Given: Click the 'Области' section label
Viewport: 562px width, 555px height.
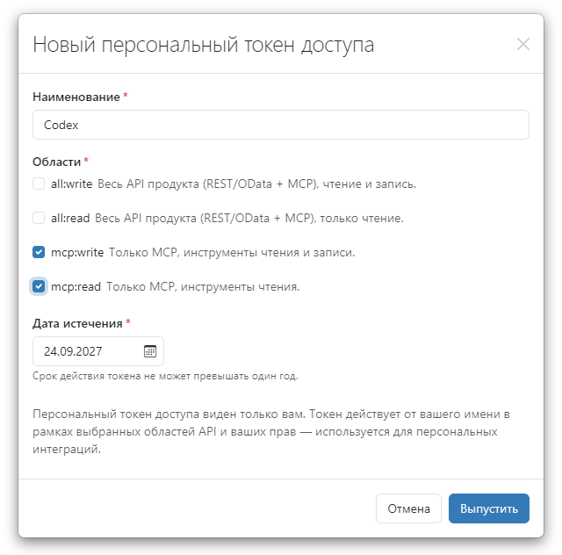Looking at the screenshot, I should pyautogui.click(x=56, y=162).
